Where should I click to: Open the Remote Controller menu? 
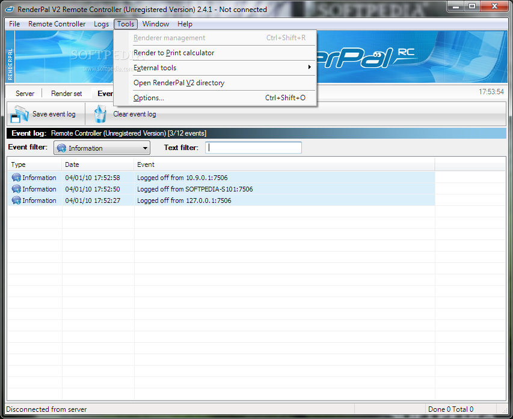click(57, 24)
